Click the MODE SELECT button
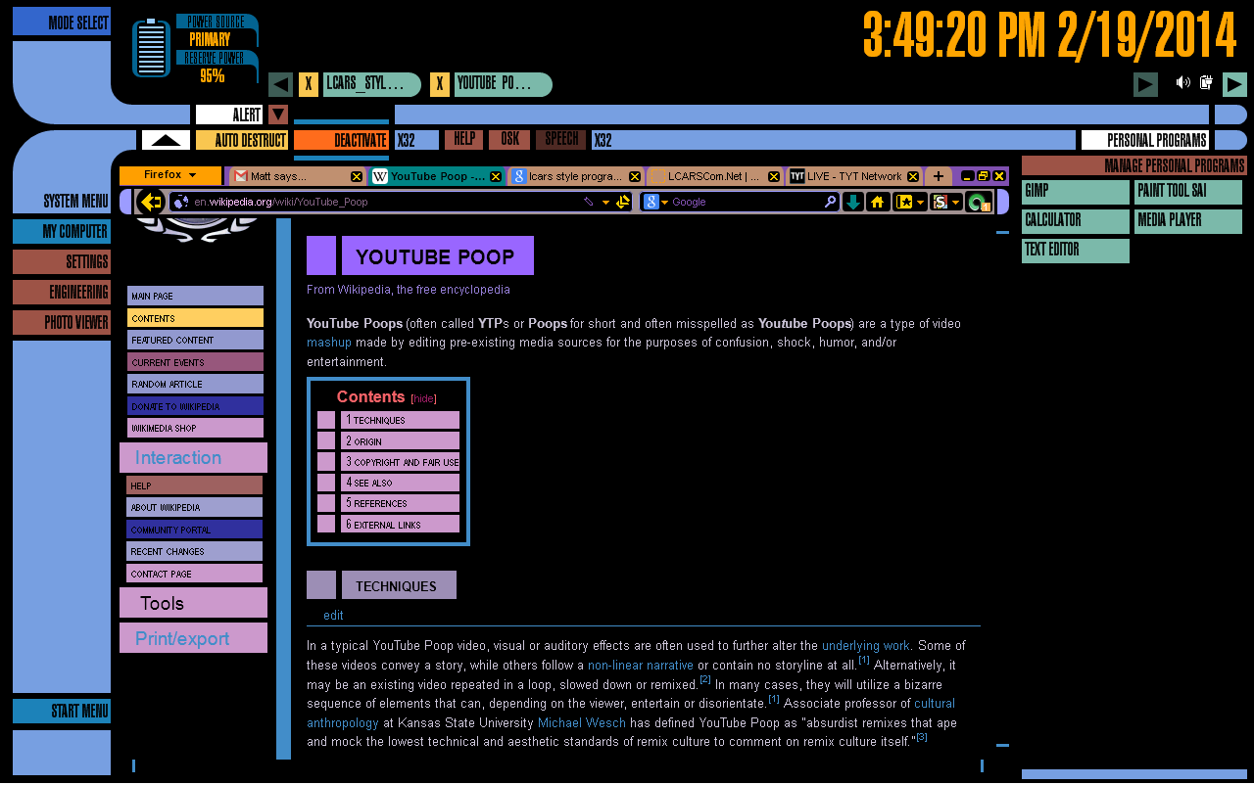 coord(62,23)
